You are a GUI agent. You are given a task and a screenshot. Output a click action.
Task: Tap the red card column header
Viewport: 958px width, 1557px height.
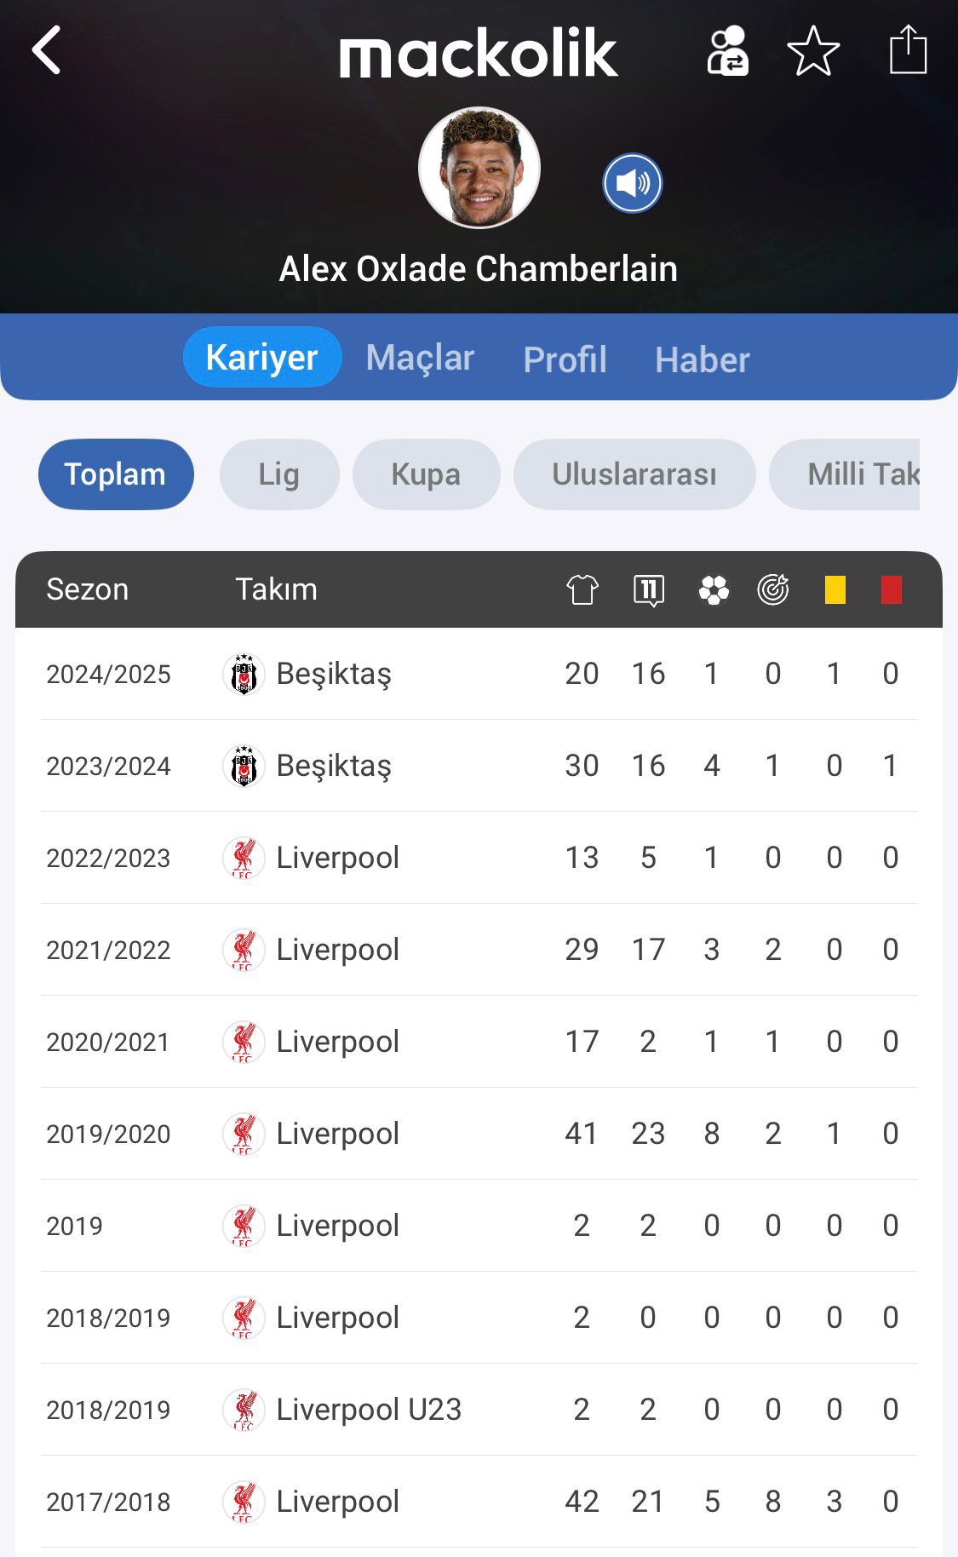coord(891,589)
